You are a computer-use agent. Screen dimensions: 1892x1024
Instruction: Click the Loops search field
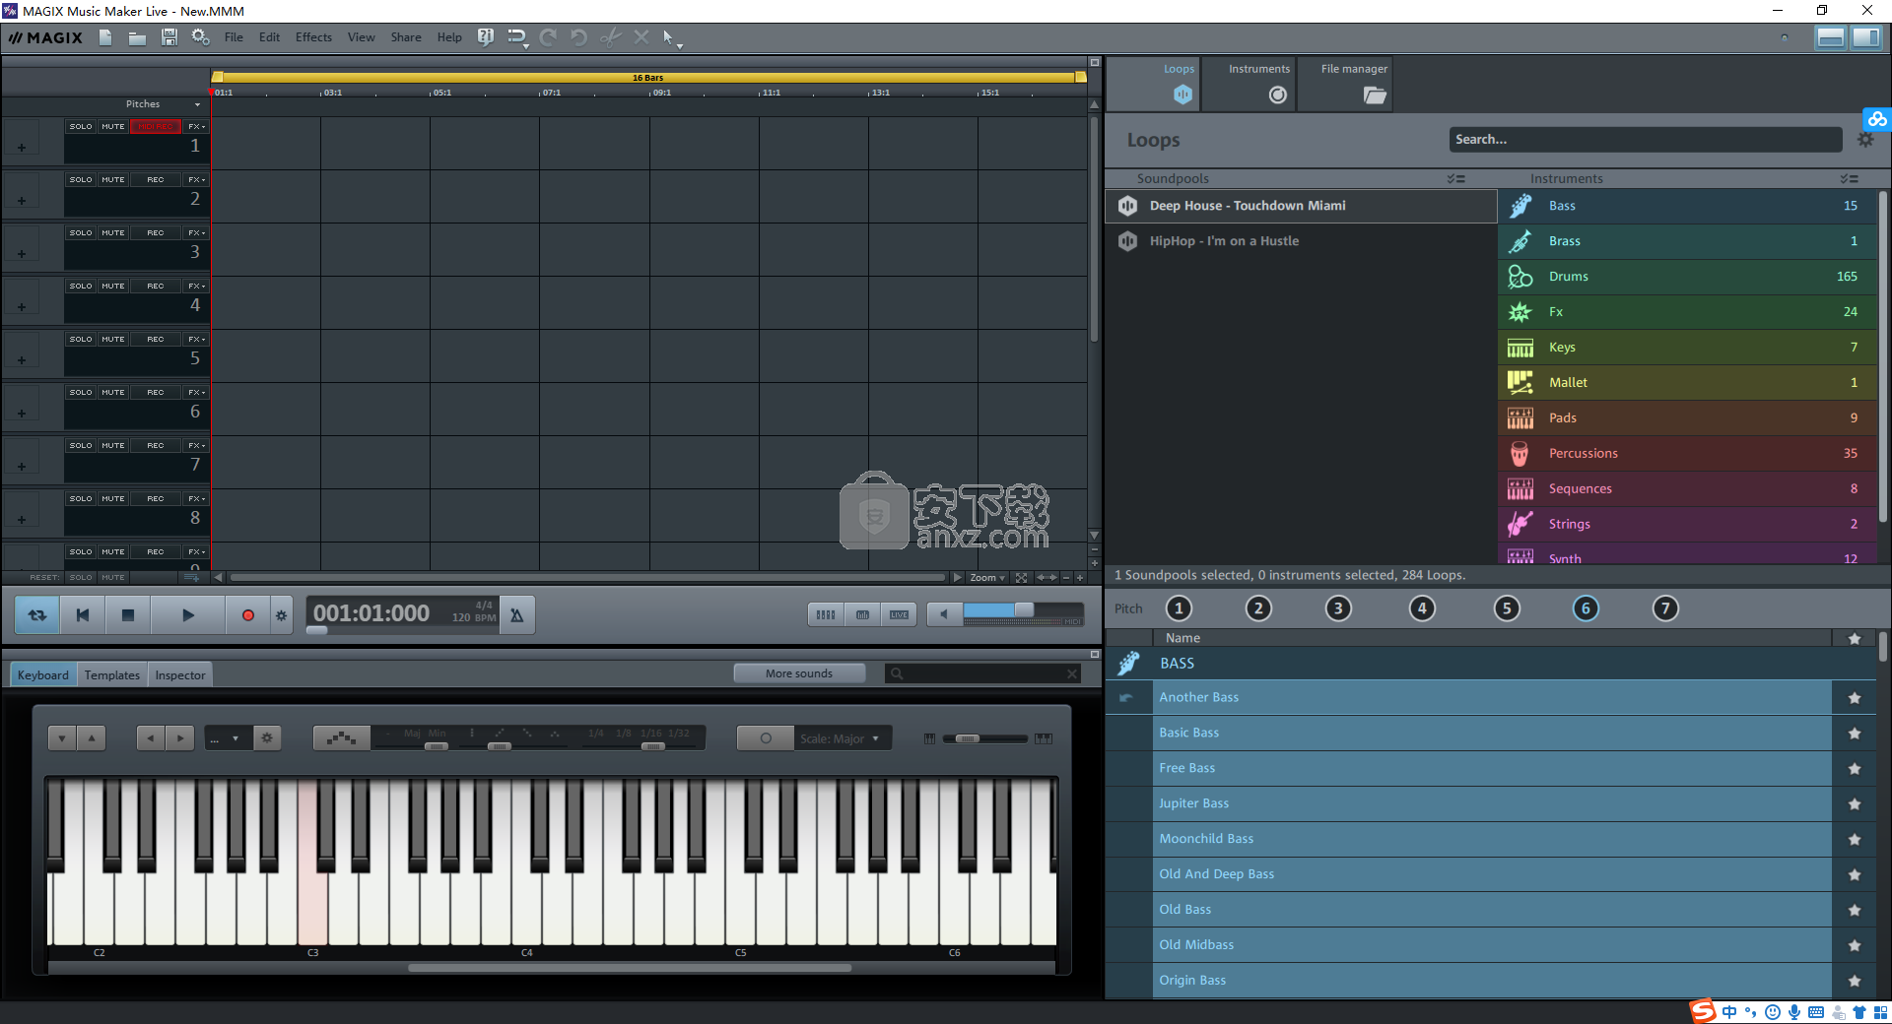(1645, 140)
